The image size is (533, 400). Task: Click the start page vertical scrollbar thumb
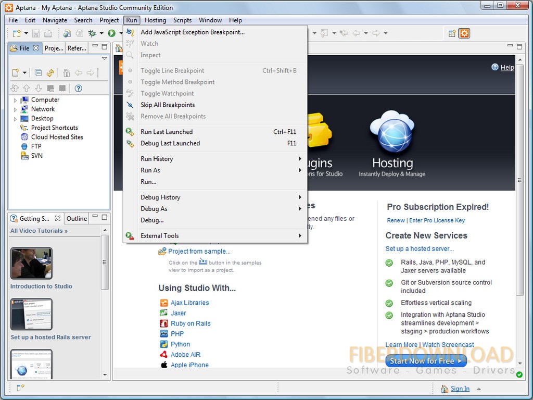pyautogui.click(x=519, y=180)
